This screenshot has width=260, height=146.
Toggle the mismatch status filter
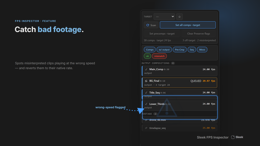point(159,56)
